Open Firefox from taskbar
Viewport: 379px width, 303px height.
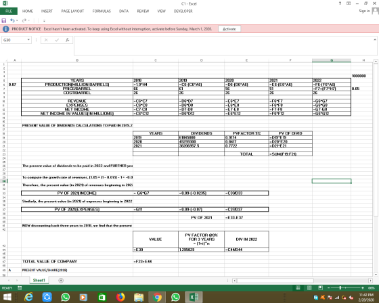pyautogui.click(x=120, y=297)
